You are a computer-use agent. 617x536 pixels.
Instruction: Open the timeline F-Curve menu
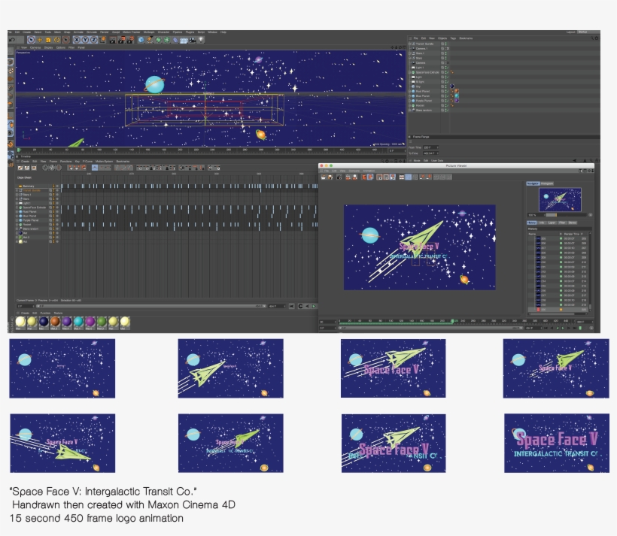point(87,161)
